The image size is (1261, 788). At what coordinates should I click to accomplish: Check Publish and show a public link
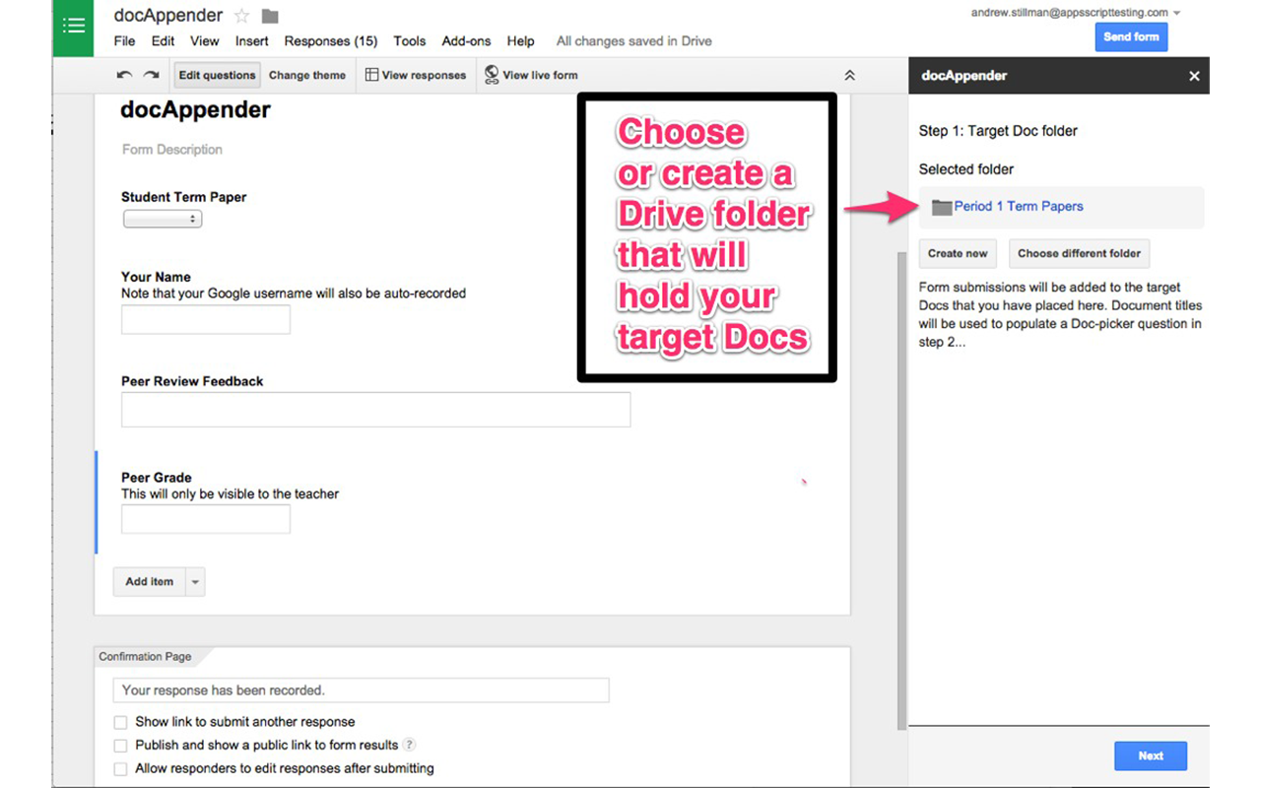(x=120, y=746)
